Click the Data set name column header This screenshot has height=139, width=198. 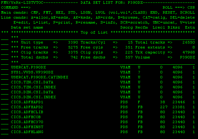point(27,28)
